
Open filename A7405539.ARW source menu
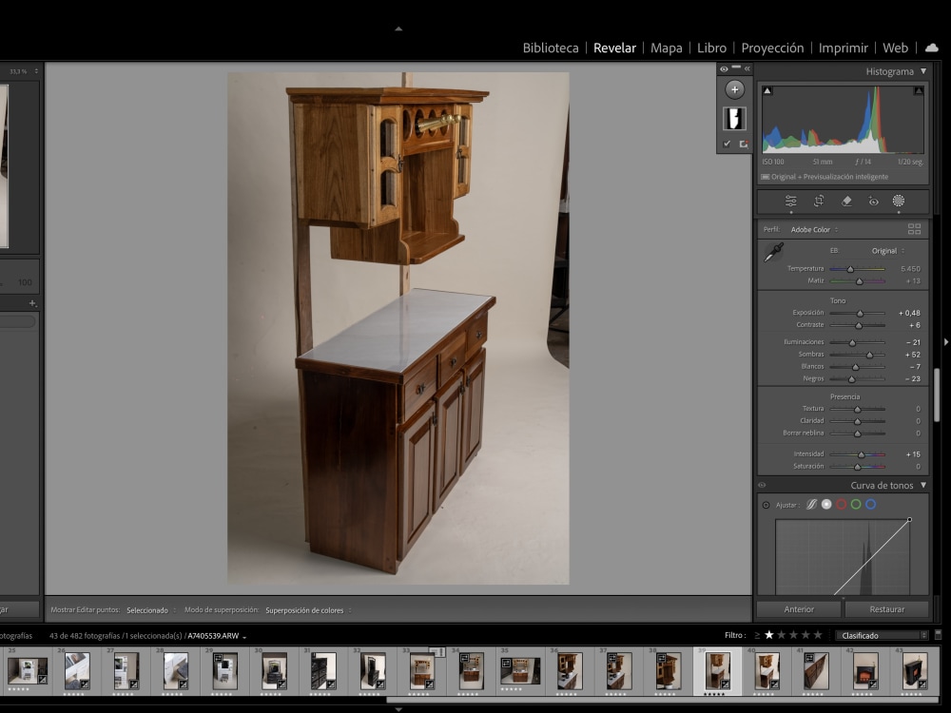tap(217, 636)
